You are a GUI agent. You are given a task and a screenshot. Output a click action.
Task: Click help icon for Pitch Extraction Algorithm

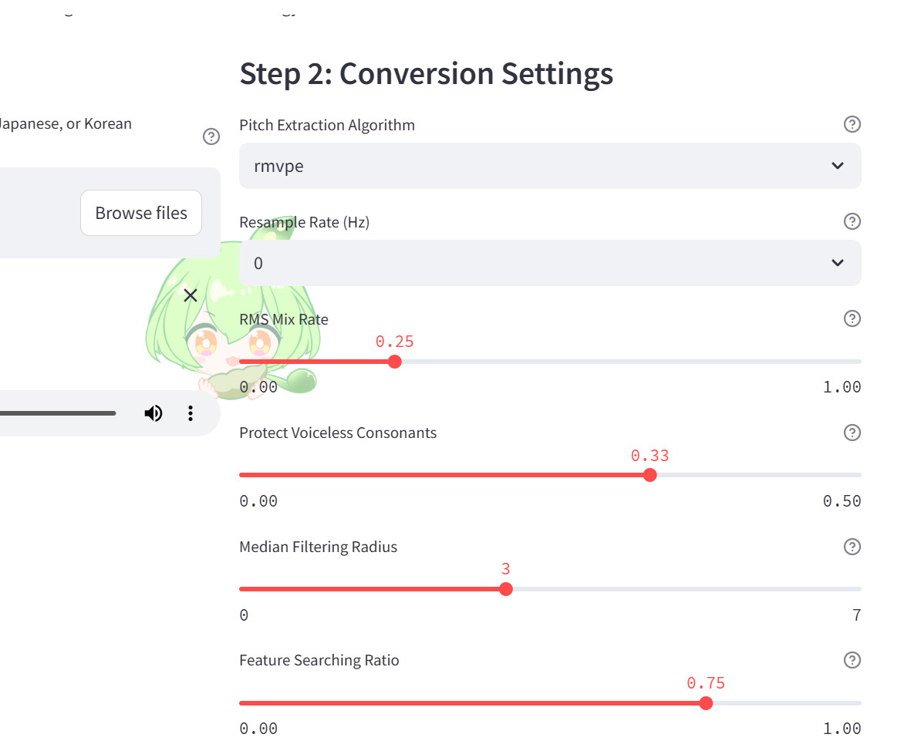[852, 124]
